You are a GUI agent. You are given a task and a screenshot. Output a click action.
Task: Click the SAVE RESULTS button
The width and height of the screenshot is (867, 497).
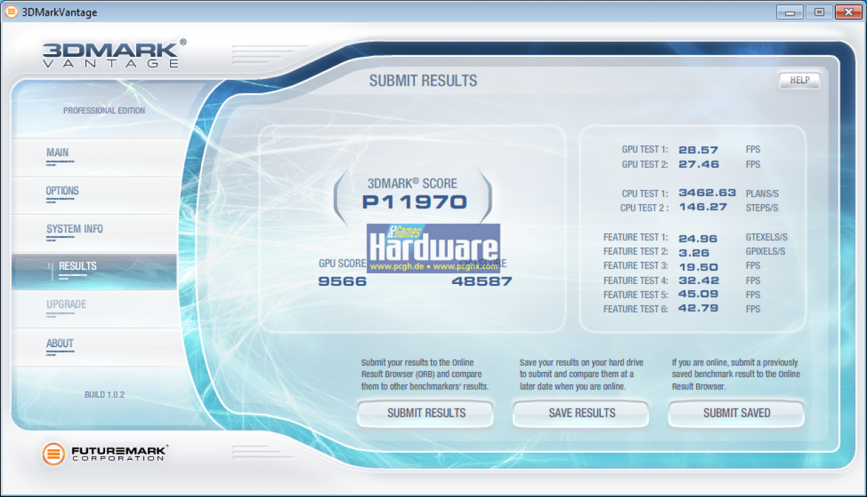[581, 413]
